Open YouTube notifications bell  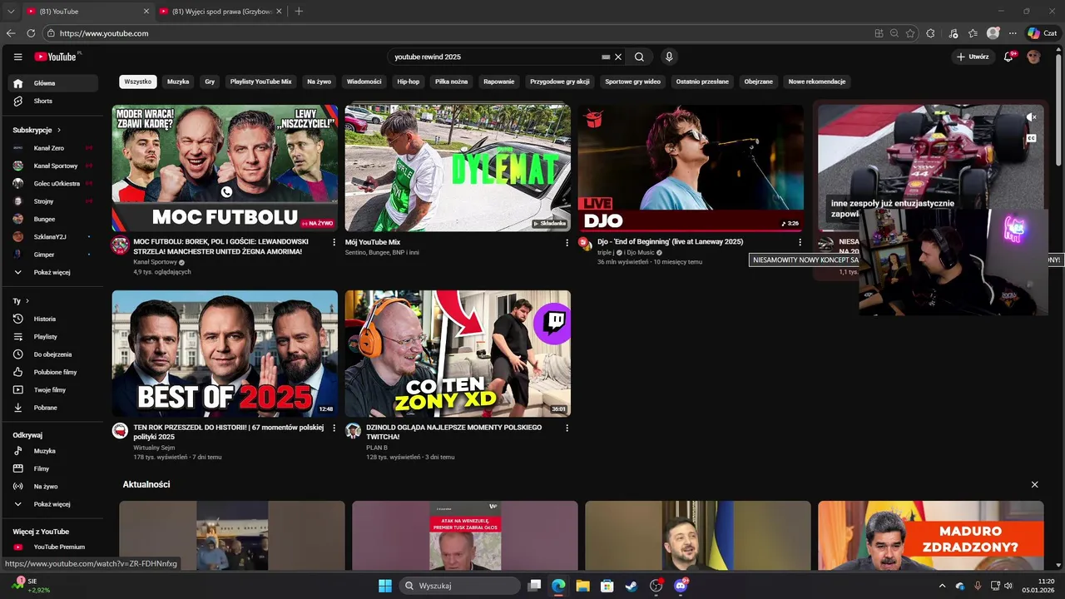[x=1008, y=57]
